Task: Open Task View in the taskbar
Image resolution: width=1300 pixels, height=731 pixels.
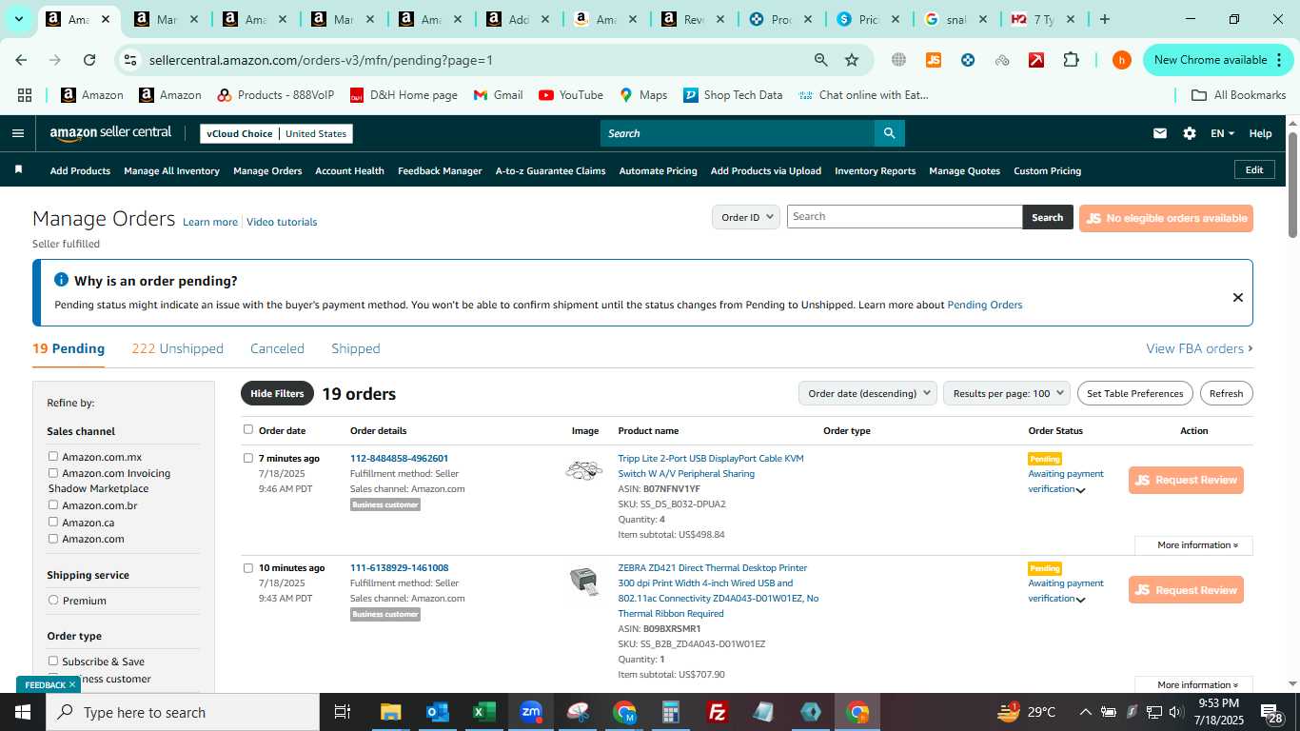Action: 343,712
